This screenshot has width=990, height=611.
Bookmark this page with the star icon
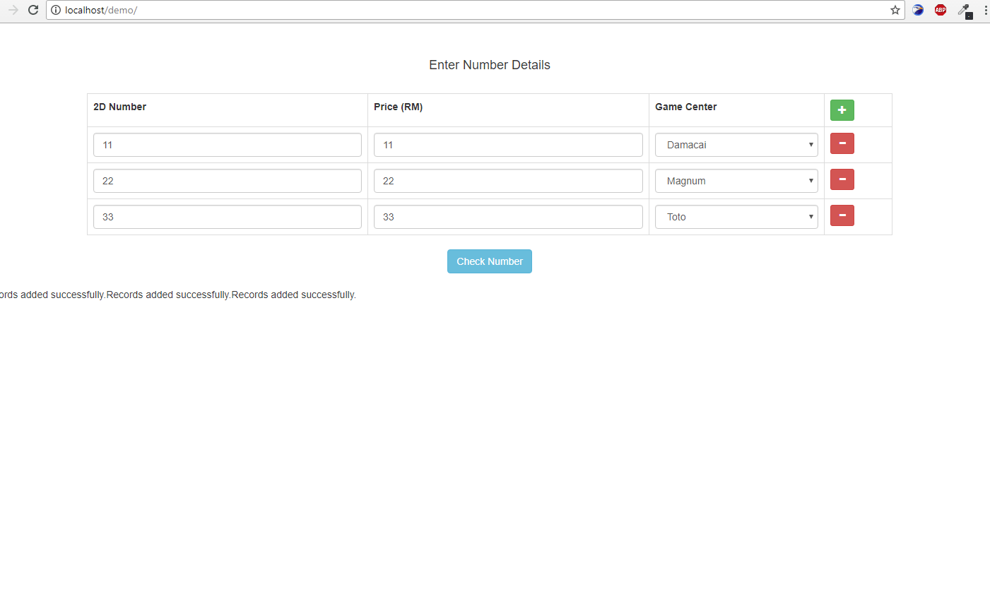(x=895, y=10)
